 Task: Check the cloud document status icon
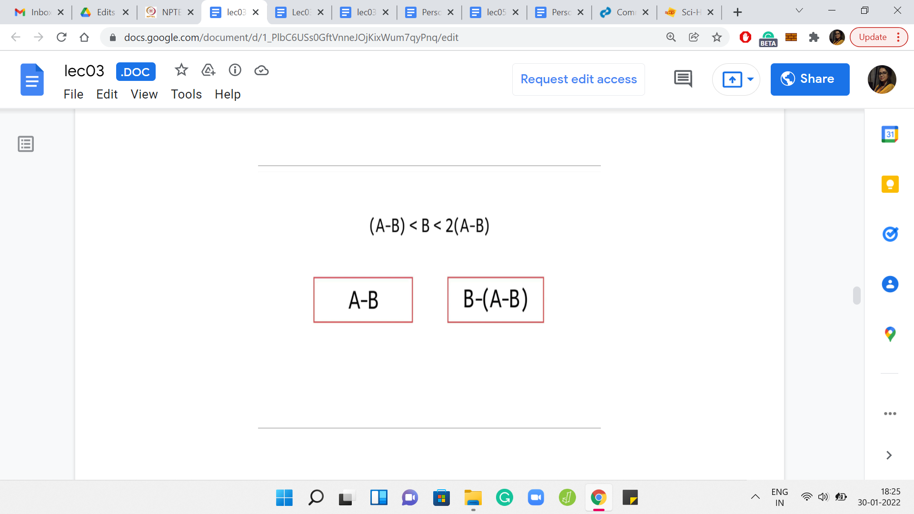point(261,71)
